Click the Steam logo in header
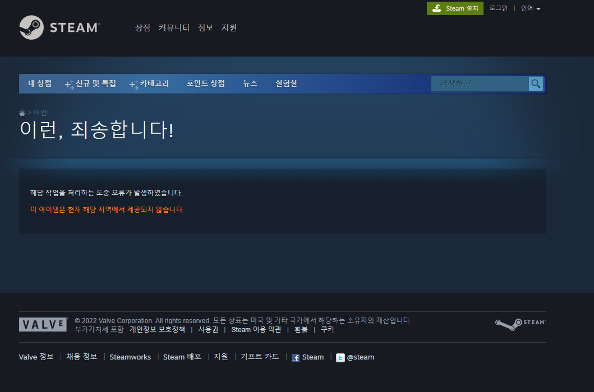594x392 pixels. pos(60,27)
